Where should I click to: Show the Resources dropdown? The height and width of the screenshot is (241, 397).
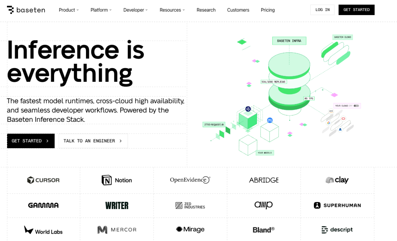(x=172, y=10)
